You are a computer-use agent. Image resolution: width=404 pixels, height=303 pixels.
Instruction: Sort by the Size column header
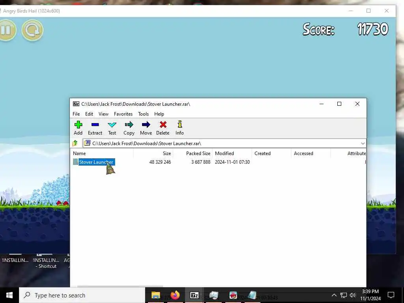tap(153, 153)
